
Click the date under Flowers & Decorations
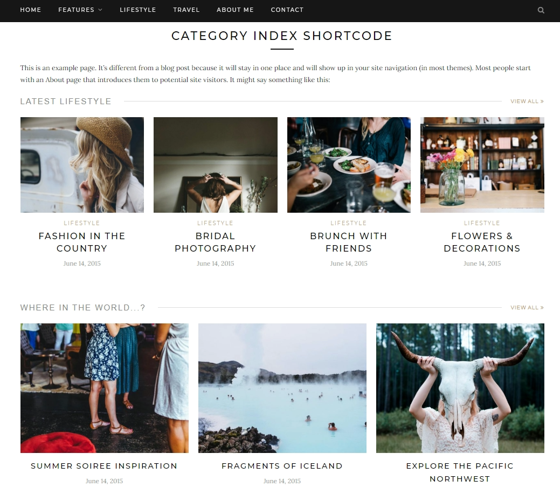click(482, 263)
